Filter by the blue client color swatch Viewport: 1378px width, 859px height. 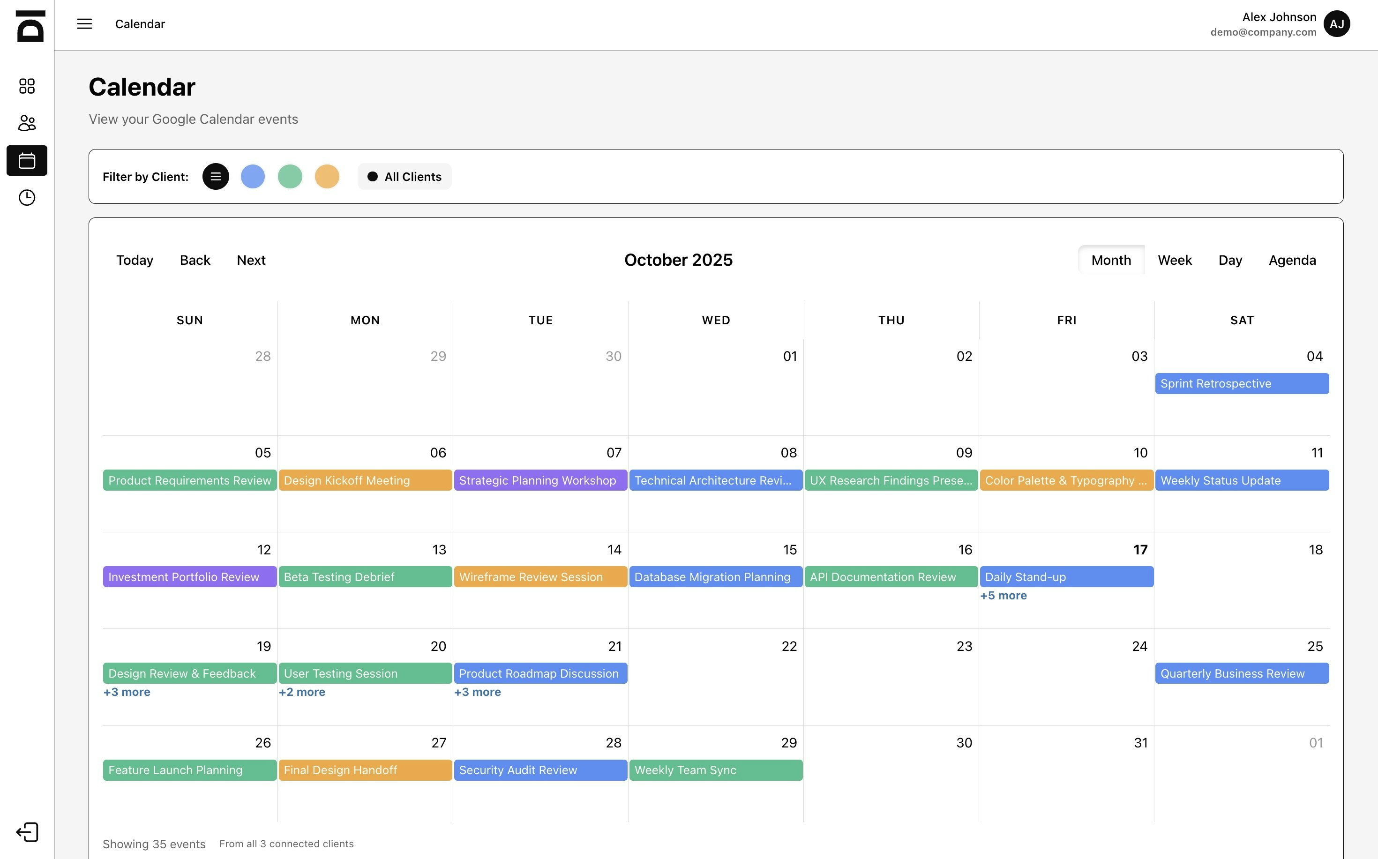(253, 177)
